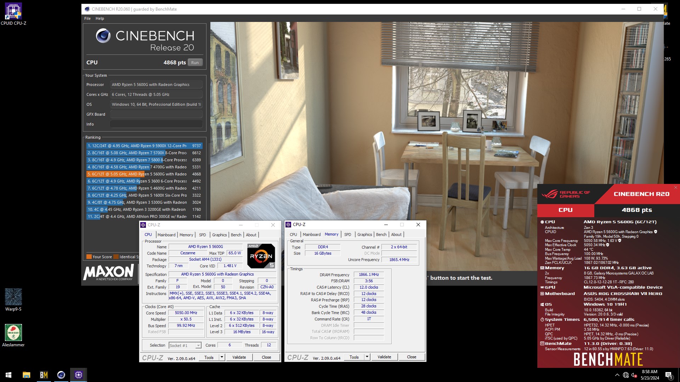Switch to About tab in left CPU-Z

point(251,235)
